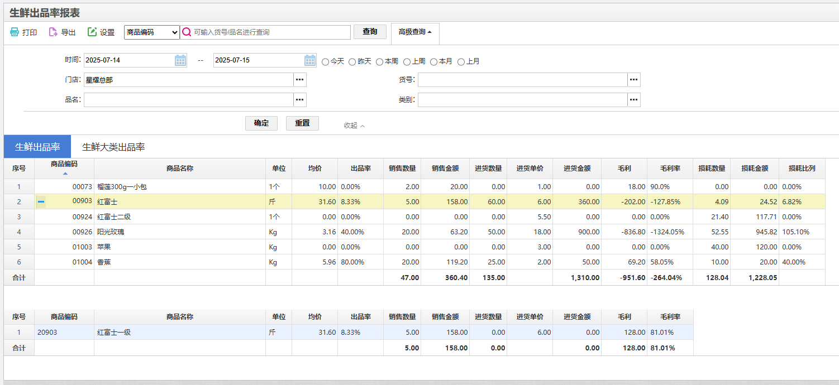Viewport: 839px width, 385px height.
Task: Select the 上周 radio option
Action: pyautogui.click(x=407, y=62)
